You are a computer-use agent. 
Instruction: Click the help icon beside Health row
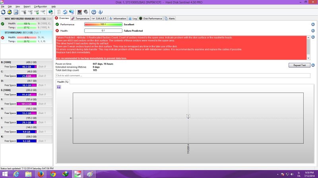313,31
